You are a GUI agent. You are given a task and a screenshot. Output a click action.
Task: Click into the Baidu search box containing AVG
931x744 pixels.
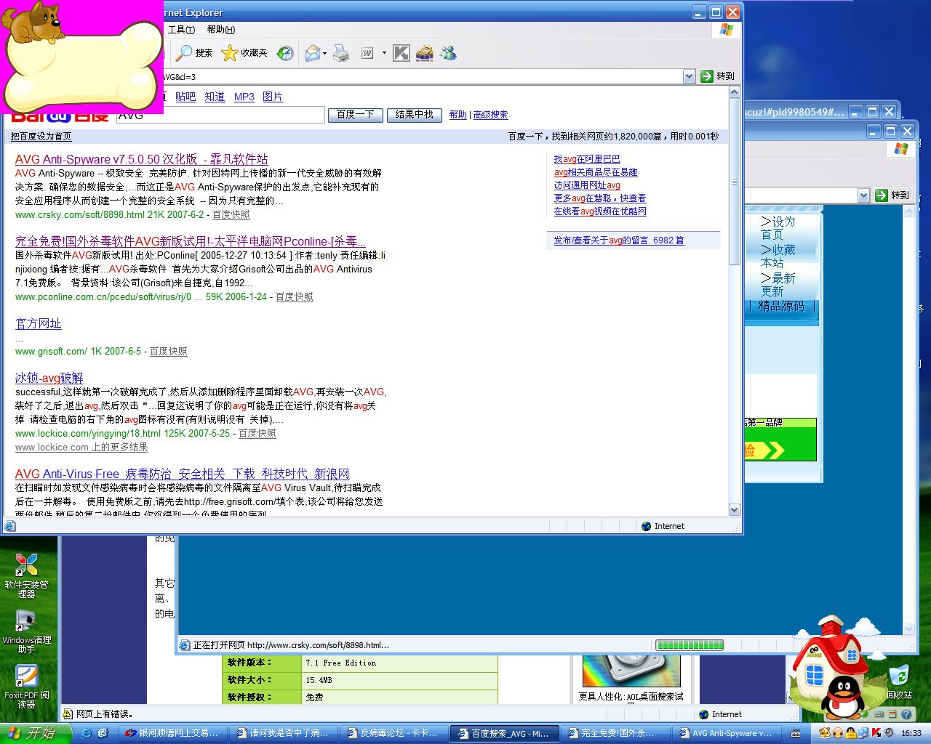[220, 115]
